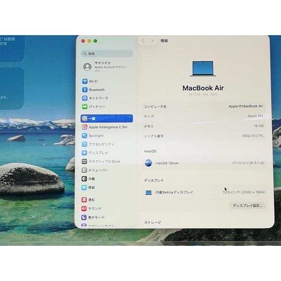The height and width of the screenshot is (281, 281).
Task: Click the macOS Tahoe logo icon
Action: [148, 163]
